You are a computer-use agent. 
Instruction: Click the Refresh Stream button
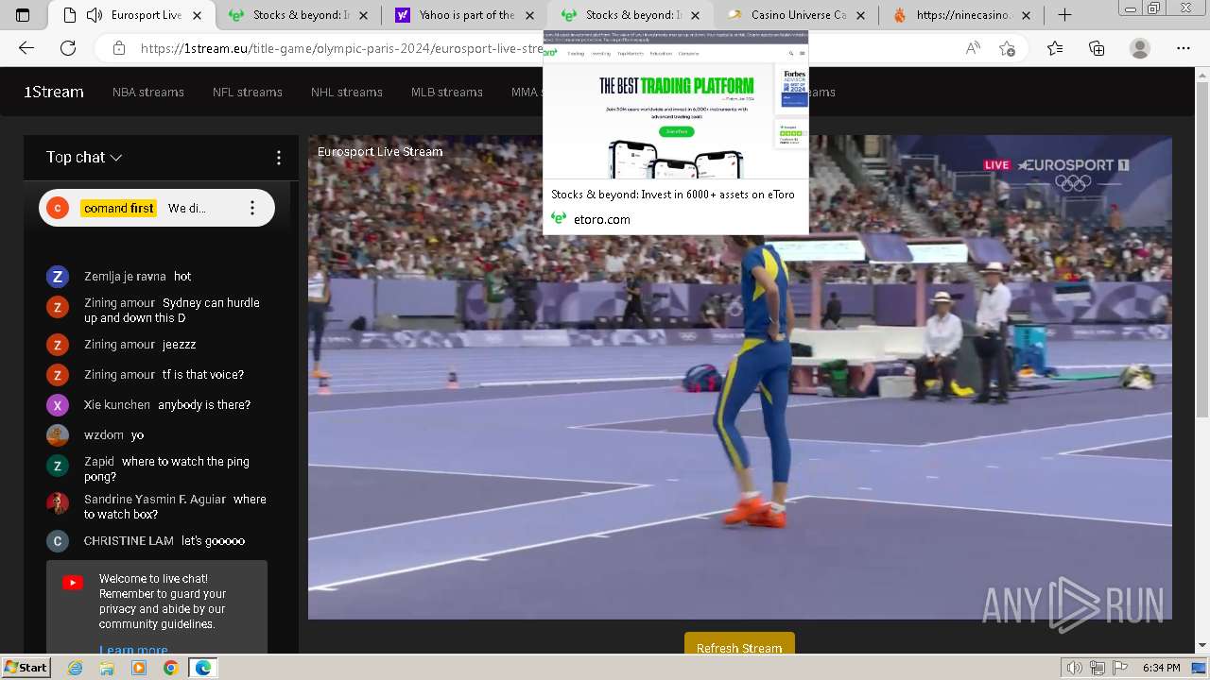[x=739, y=643]
